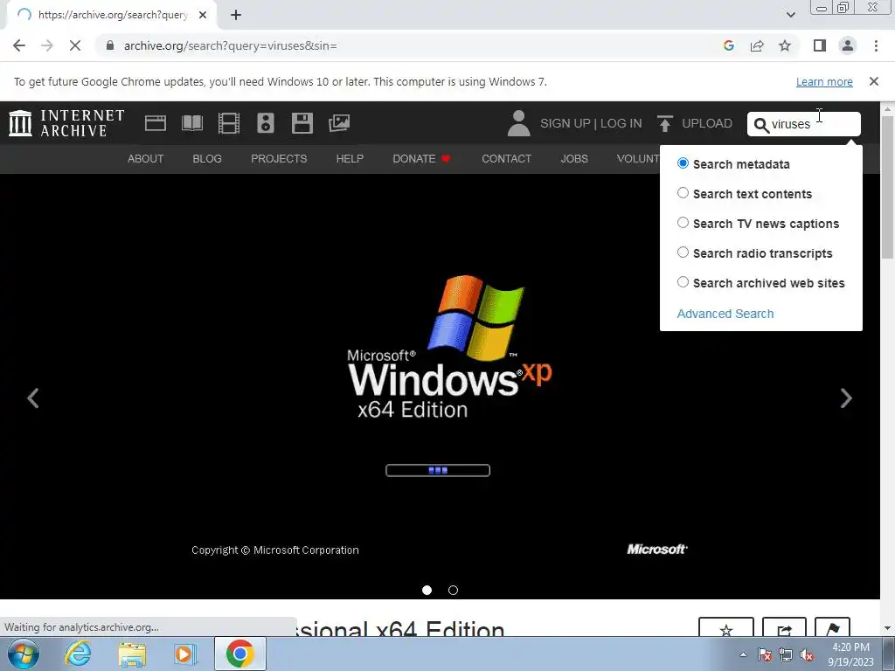Launch Internet Explorer from taskbar
Screen dimensions: 895x671
pyautogui.click(x=78, y=654)
